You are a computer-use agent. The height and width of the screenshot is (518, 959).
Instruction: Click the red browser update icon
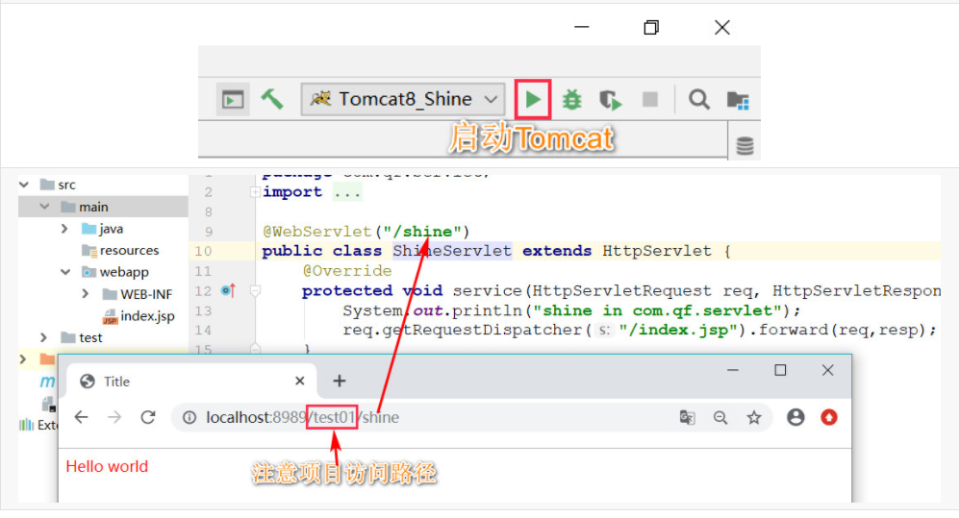829,417
